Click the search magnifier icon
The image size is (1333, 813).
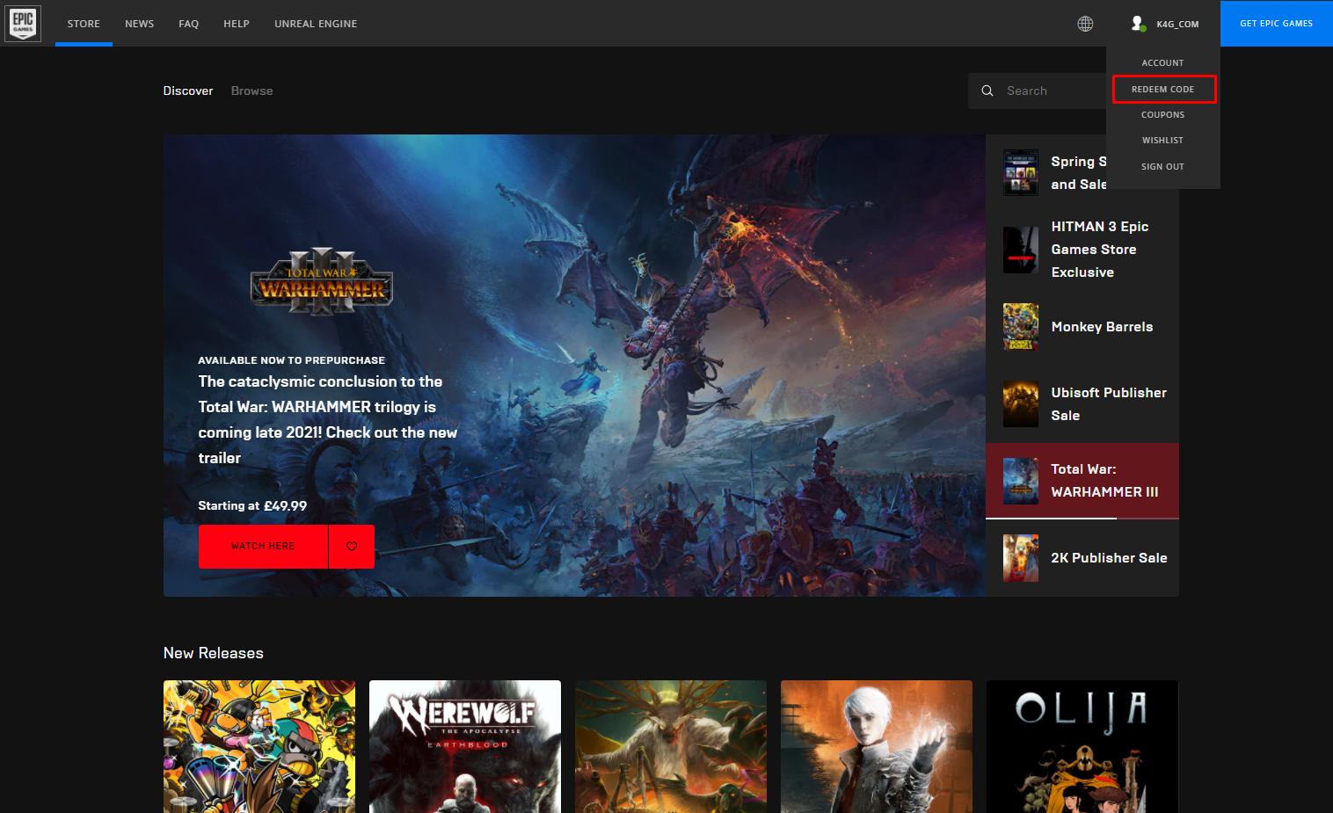click(987, 91)
